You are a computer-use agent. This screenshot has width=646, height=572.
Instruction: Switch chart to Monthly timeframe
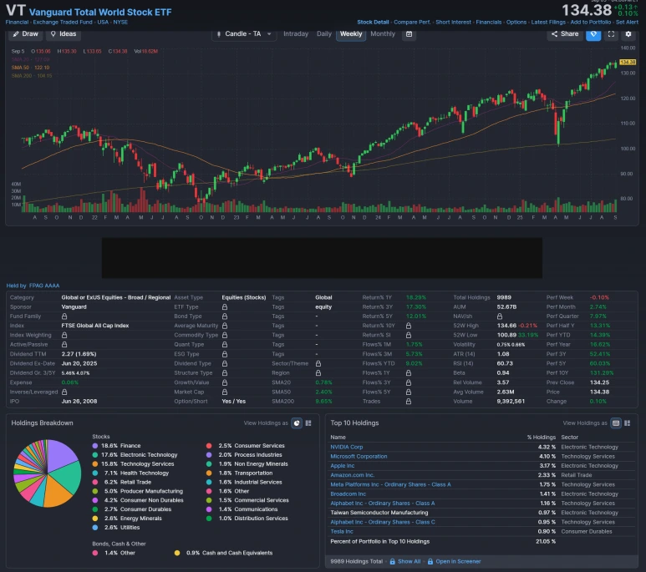tap(383, 34)
